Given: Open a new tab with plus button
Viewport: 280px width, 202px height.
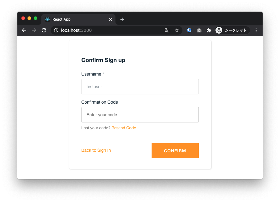Looking at the screenshot, I should click(122, 19).
